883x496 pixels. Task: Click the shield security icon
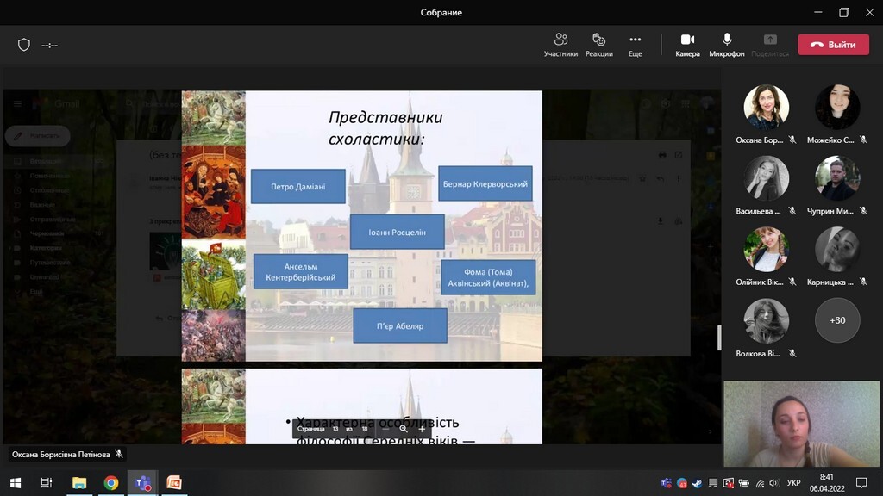pyautogui.click(x=24, y=45)
